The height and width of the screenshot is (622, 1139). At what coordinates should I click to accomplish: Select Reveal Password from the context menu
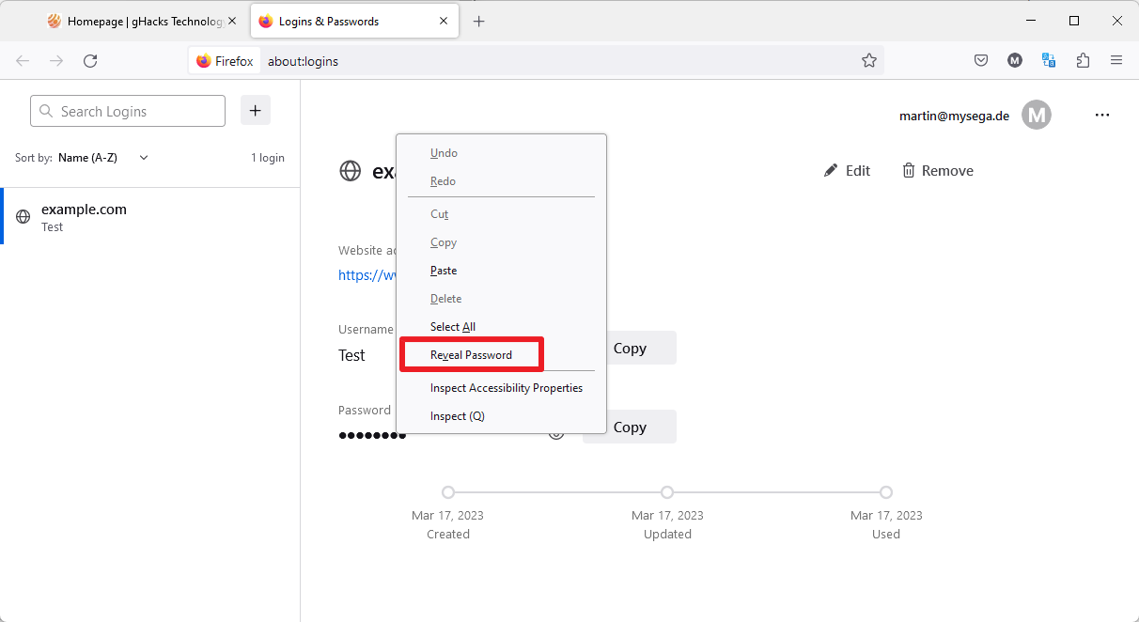point(471,354)
